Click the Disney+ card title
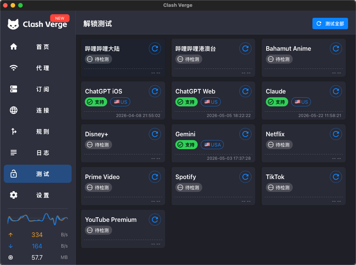356x265 pixels. click(x=97, y=134)
